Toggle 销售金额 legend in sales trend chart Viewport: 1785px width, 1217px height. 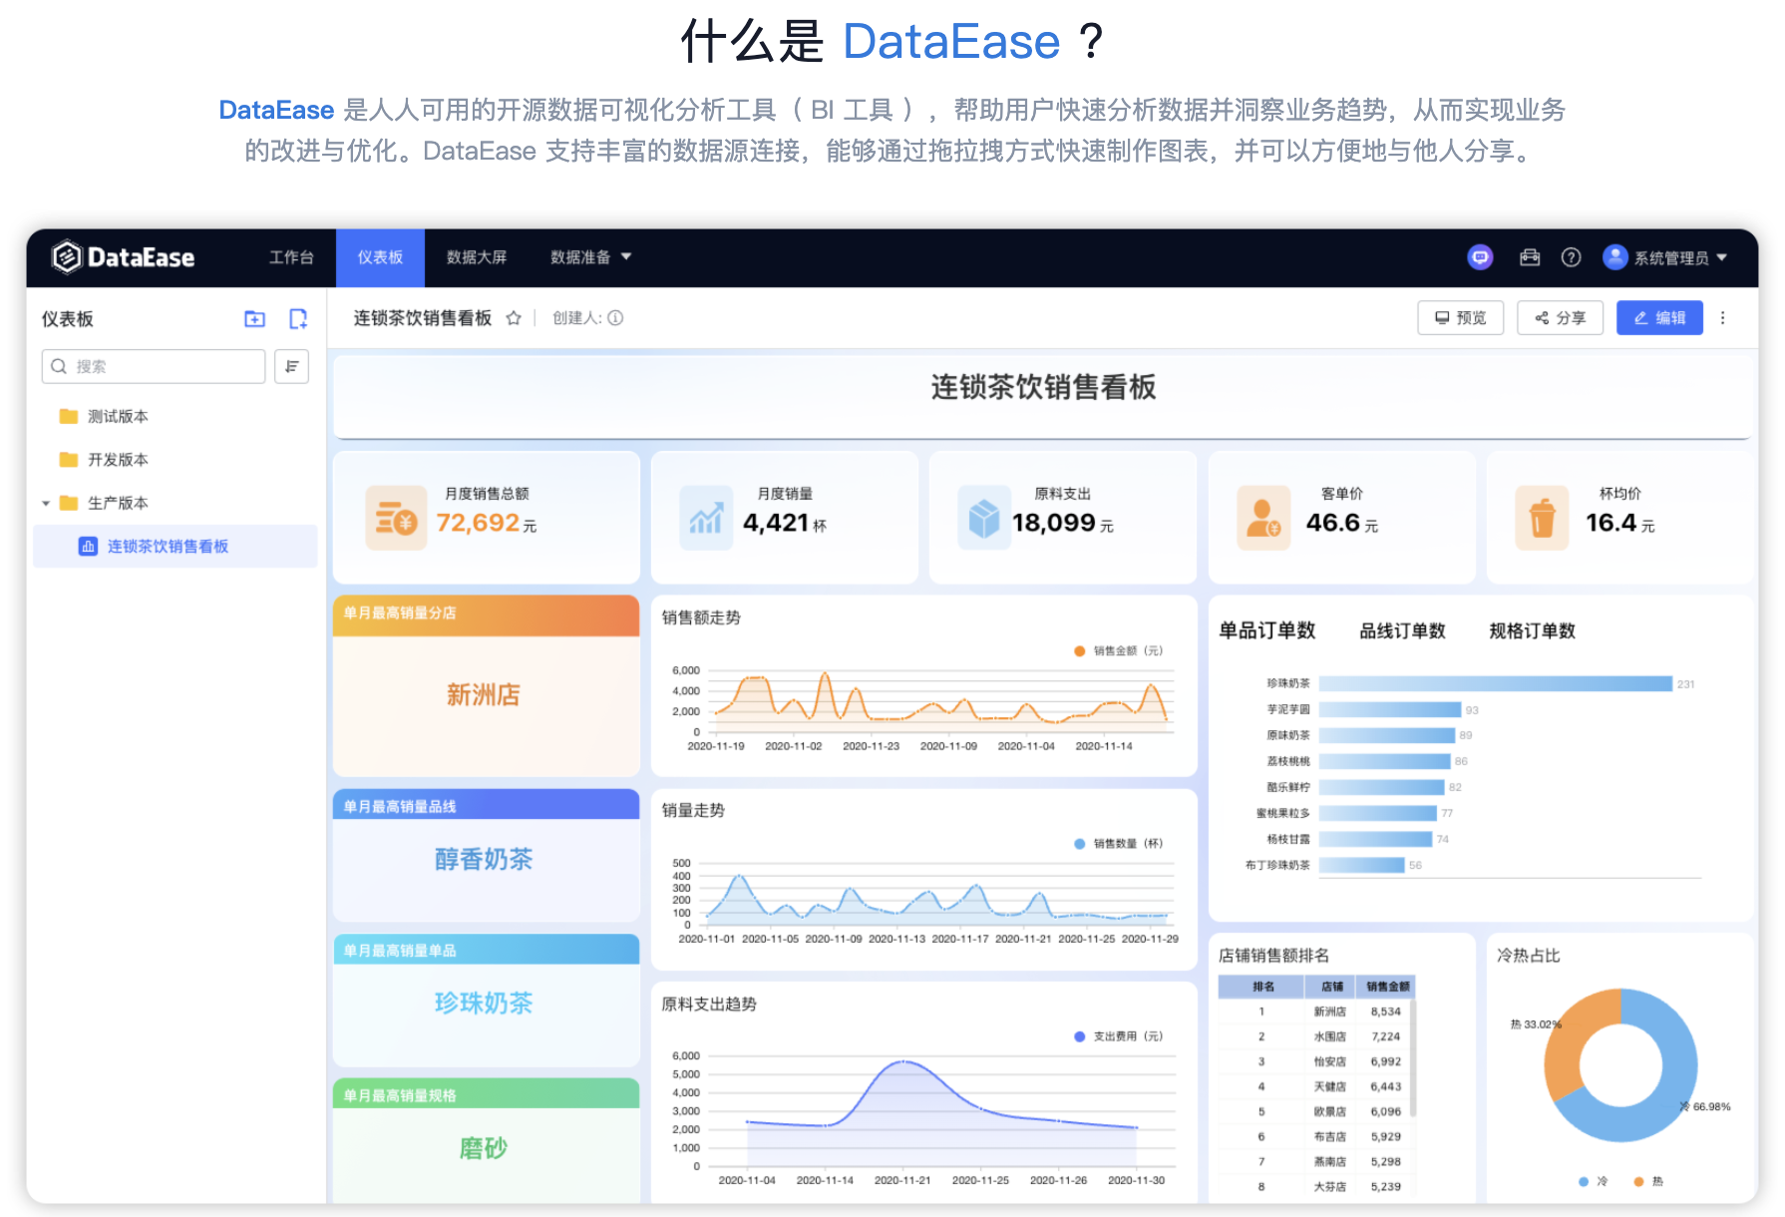click(x=1119, y=651)
